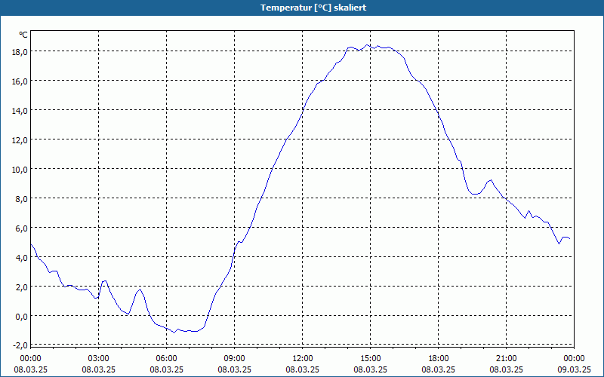The image size is (604, 377).
Task: Select the 0,0 y-axis label
Action: tap(21, 317)
